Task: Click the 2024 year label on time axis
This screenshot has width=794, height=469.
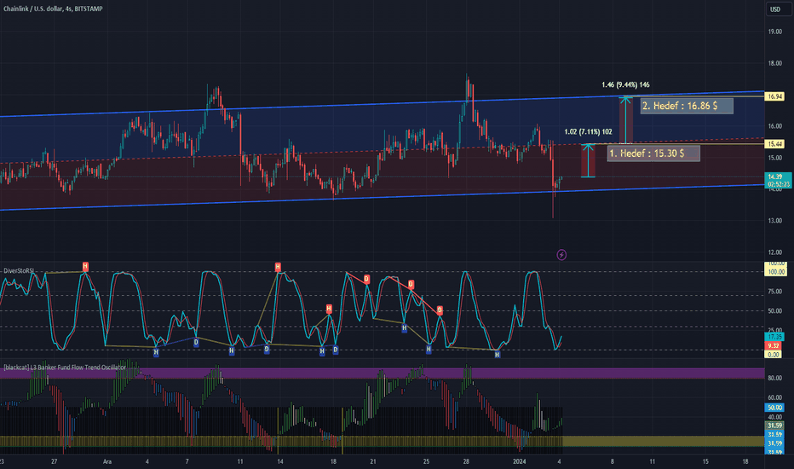Action: coord(520,461)
